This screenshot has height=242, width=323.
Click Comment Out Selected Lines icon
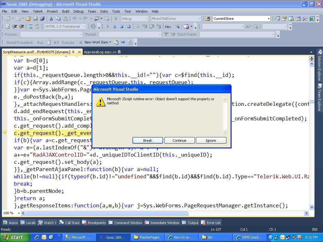31,26
